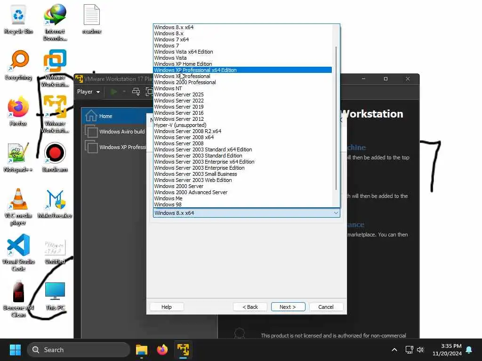The width and height of the screenshot is (482, 361).
Task: Open the Recycle Bin desktop icon
Action: (18, 20)
